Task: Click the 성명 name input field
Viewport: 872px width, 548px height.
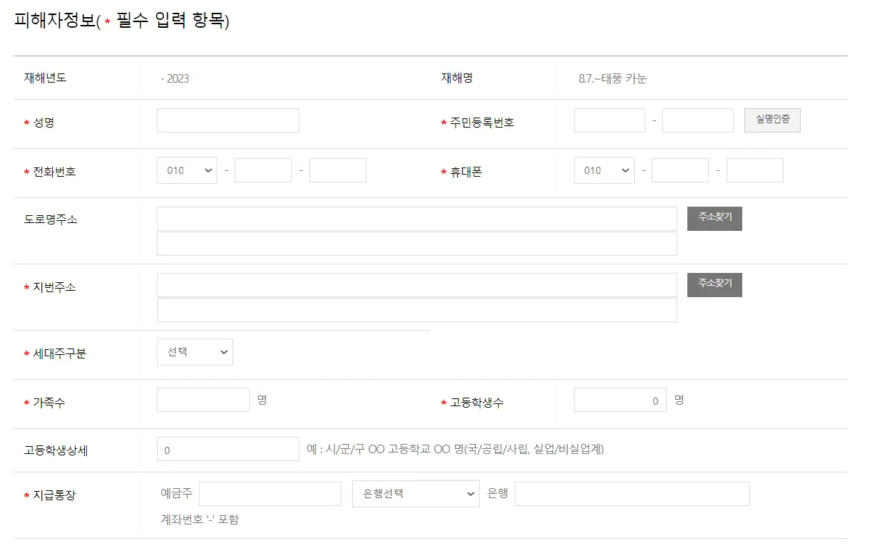Action: [227, 120]
